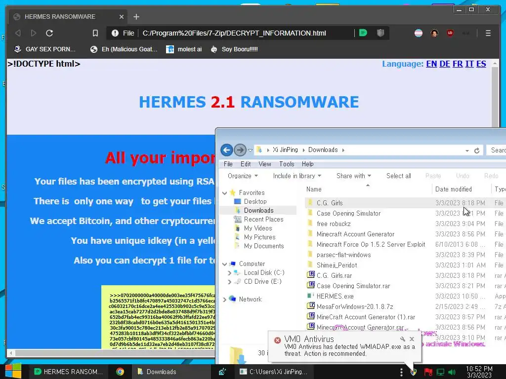Select the C.G. Girls.rar archive
The width and height of the screenshot is (506, 379).
click(334, 275)
